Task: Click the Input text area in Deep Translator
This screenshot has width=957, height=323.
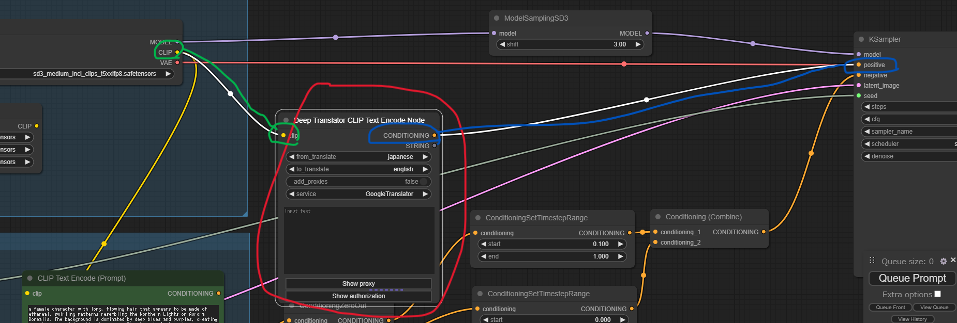Action: coord(359,240)
